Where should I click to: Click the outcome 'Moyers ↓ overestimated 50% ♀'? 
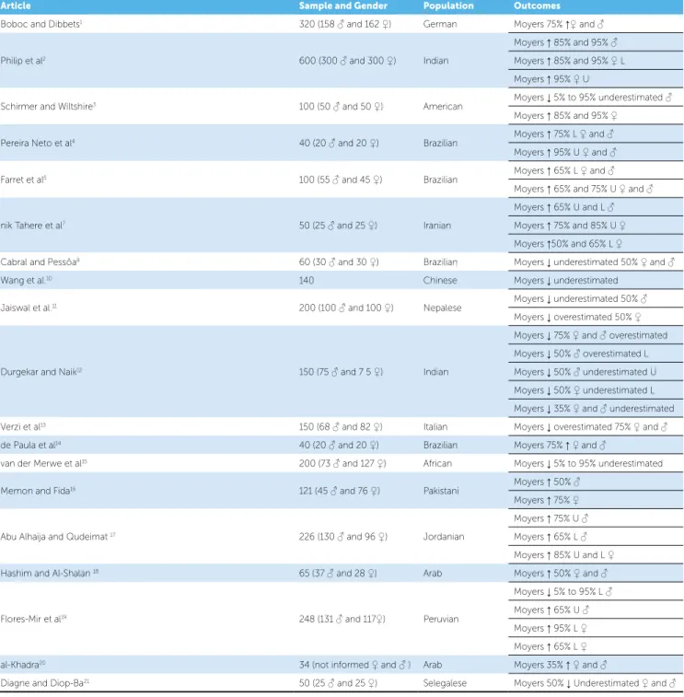(577, 317)
